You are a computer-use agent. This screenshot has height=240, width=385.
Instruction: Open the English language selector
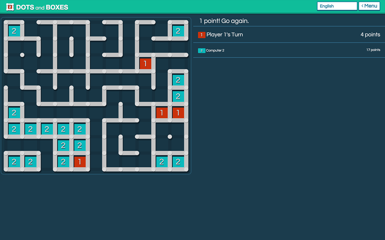click(337, 6)
